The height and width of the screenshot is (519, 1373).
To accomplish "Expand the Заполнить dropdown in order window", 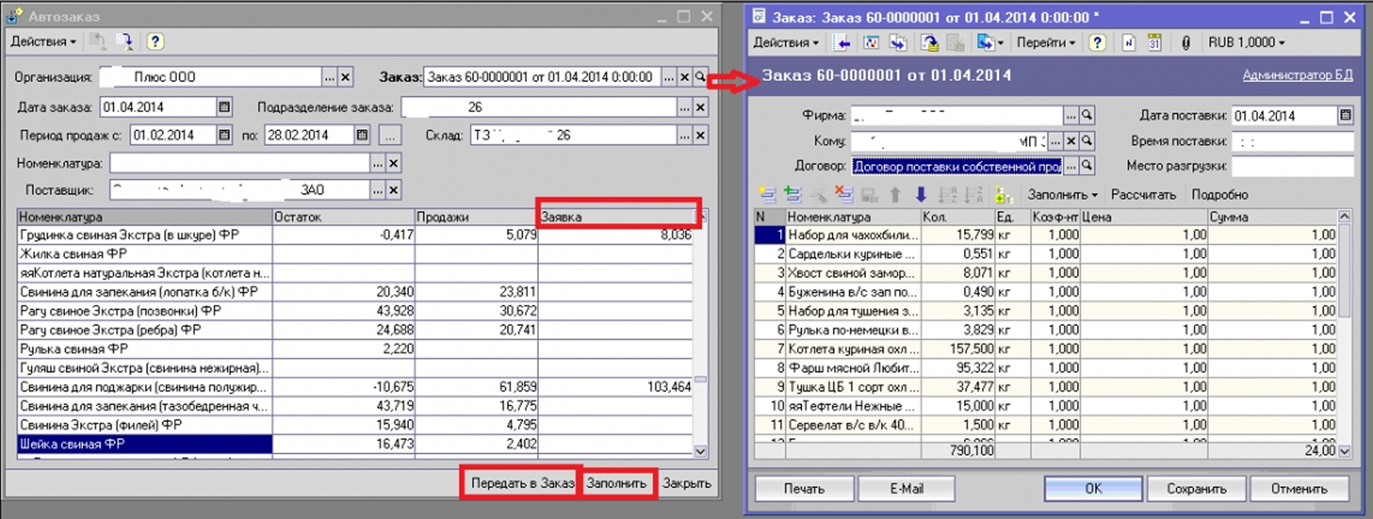I will point(1061,195).
